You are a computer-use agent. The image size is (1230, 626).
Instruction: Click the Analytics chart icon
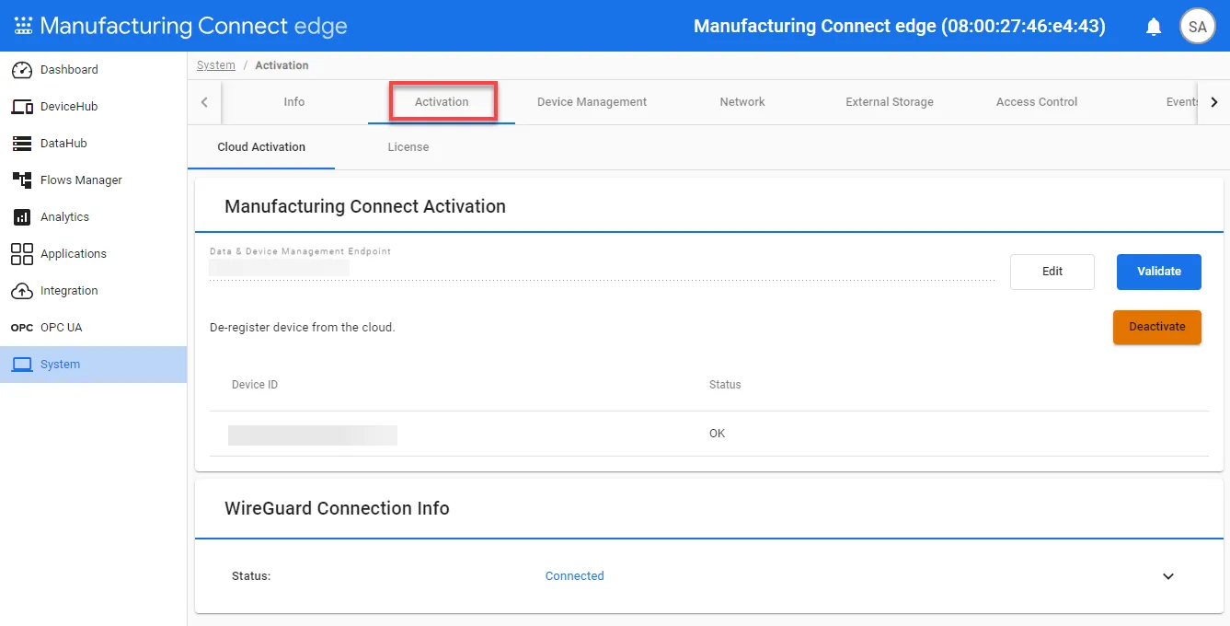click(x=22, y=217)
